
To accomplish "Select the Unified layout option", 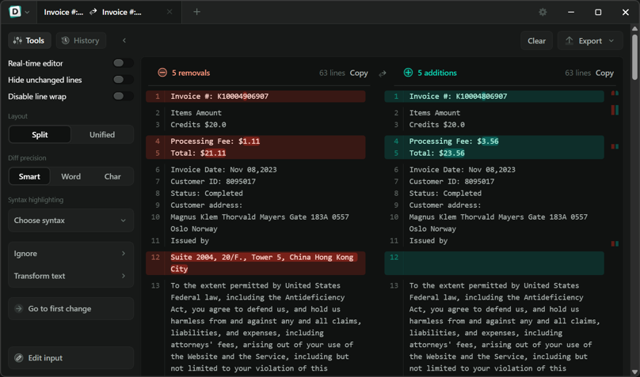I will pos(102,135).
